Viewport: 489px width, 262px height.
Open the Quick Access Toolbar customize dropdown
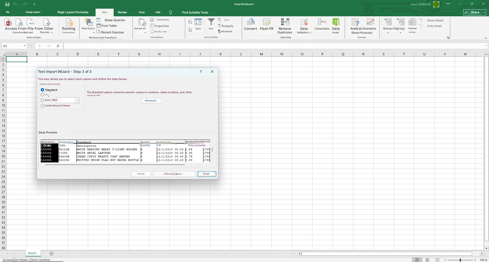(x=34, y=4)
